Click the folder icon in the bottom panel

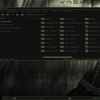70,98
